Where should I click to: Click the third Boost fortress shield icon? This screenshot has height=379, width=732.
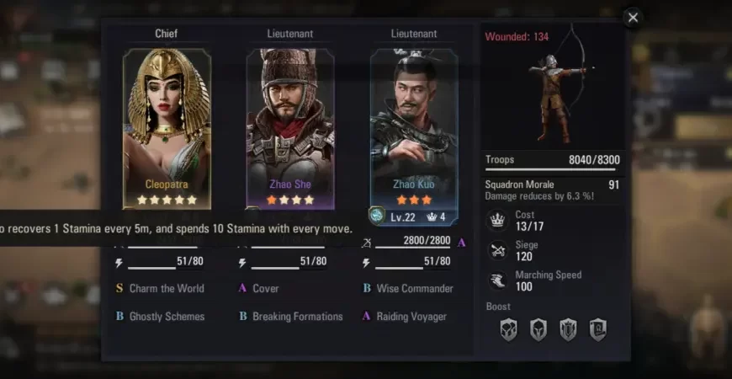(568, 330)
